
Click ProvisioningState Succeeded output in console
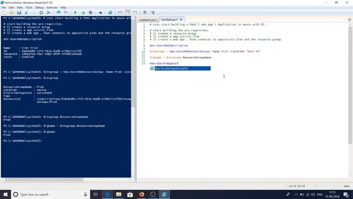click(x=28, y=93)
